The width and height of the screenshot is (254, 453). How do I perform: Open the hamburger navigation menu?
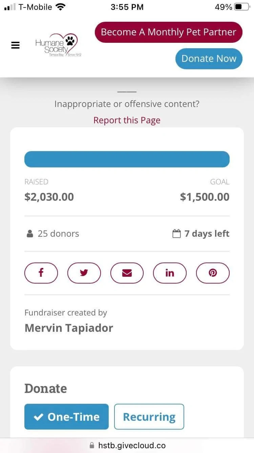pos(16,45)
